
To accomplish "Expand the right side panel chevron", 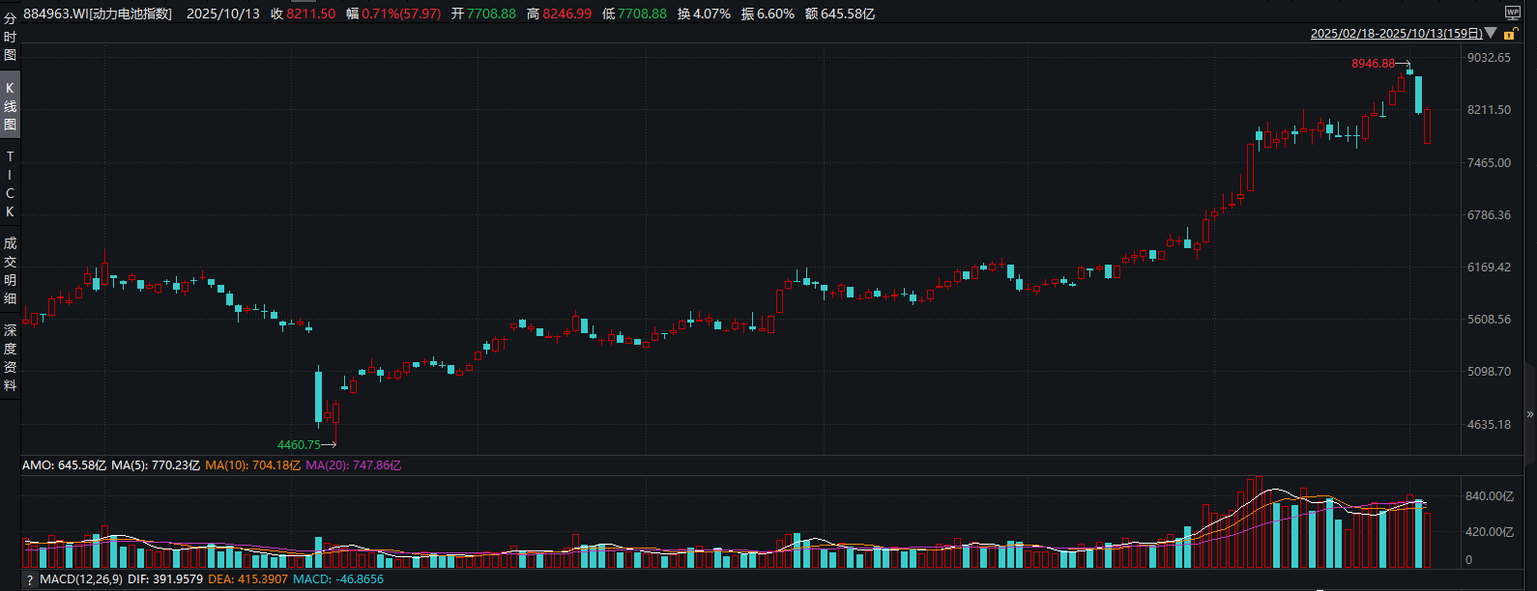I will [1529, 414].
